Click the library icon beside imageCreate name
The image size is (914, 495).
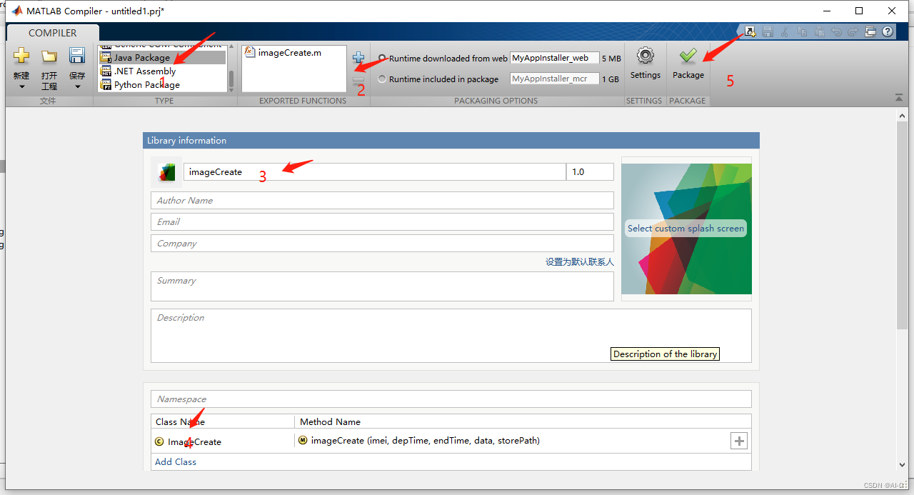click(166, 172)
